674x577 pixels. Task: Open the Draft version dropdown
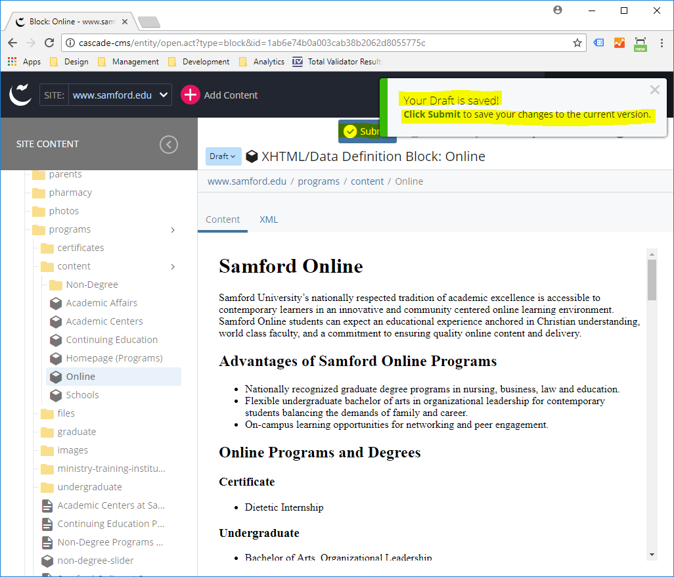pyautogui.click(x=223, y=156)
